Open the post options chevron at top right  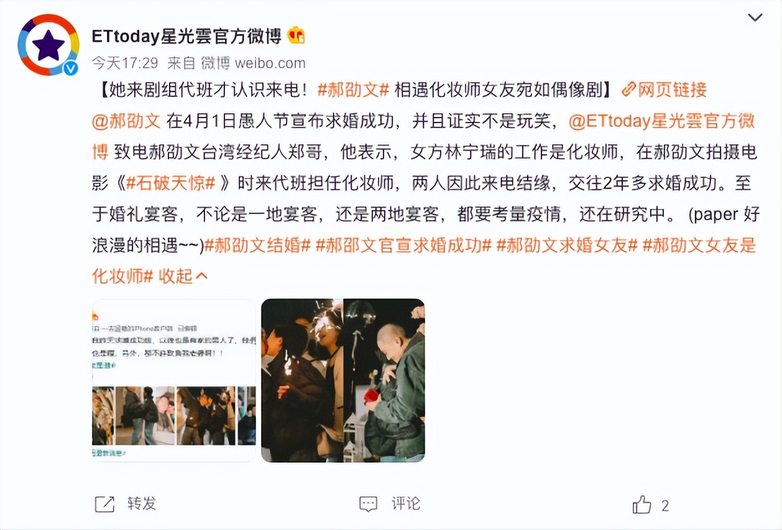755,17
